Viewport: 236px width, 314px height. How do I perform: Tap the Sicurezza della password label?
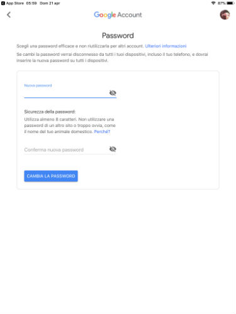pyautogui.click(x=50, y=112)
